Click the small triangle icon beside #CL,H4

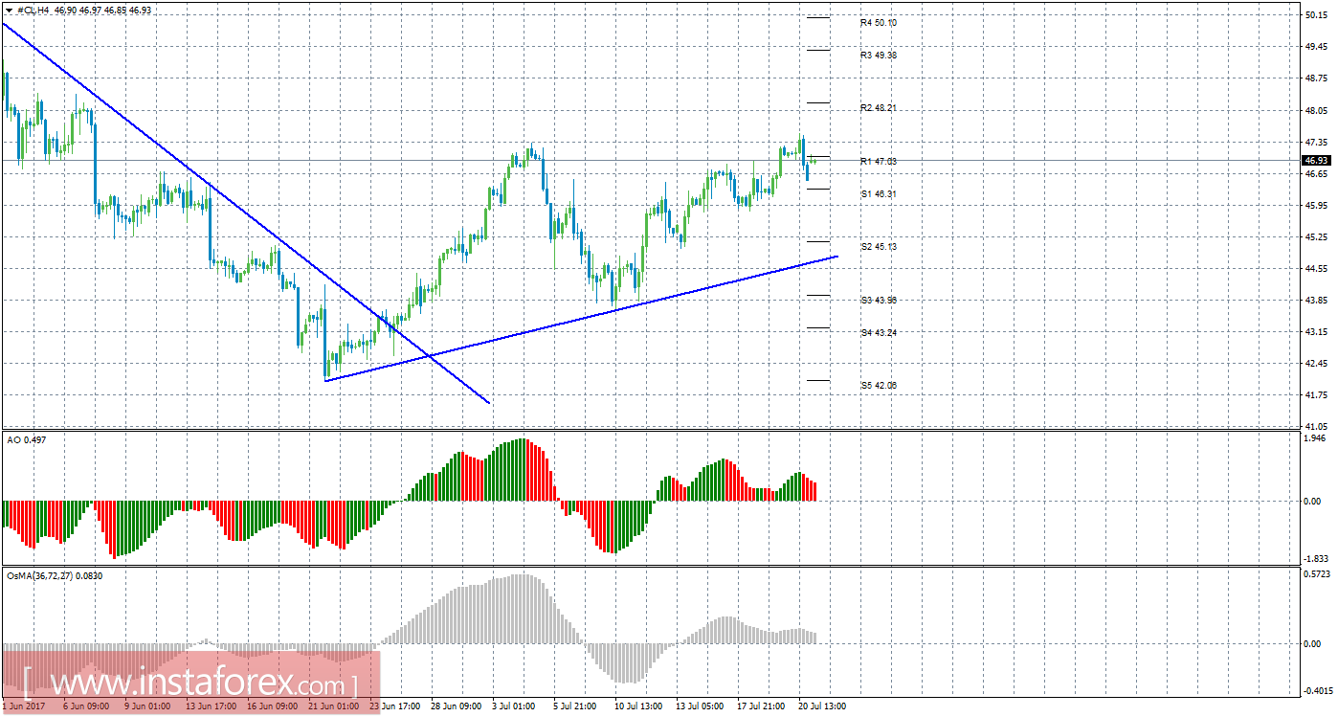click(9, 9)
